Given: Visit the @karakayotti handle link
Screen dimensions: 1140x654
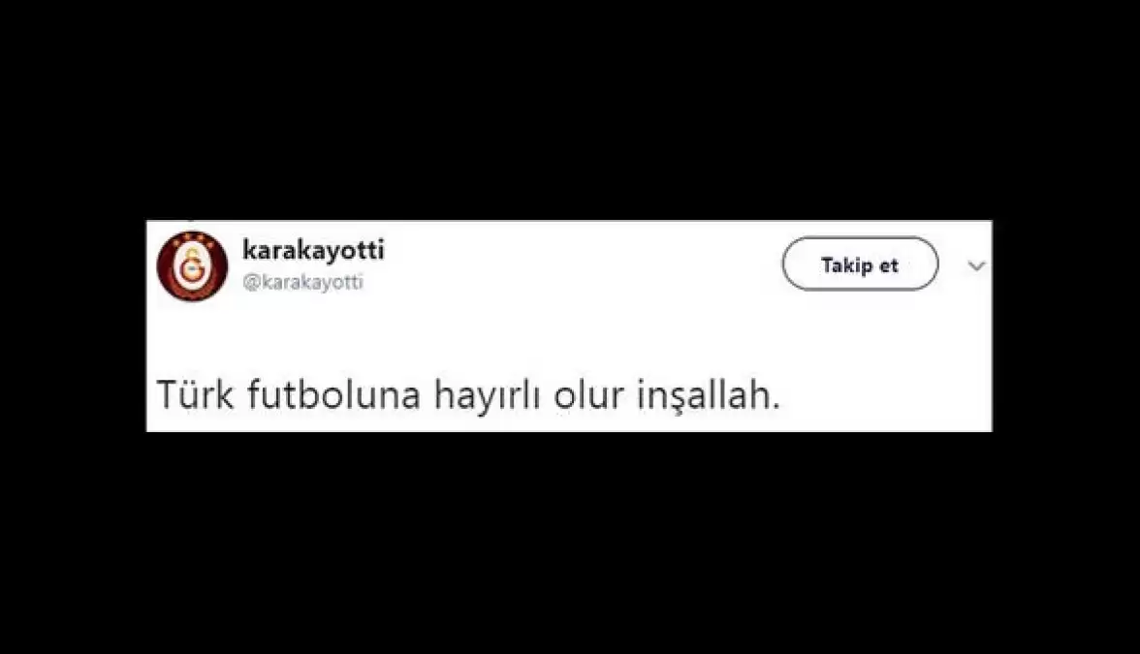Looking at the screenshot, I should pyautogui.click(x=302, y=282).
